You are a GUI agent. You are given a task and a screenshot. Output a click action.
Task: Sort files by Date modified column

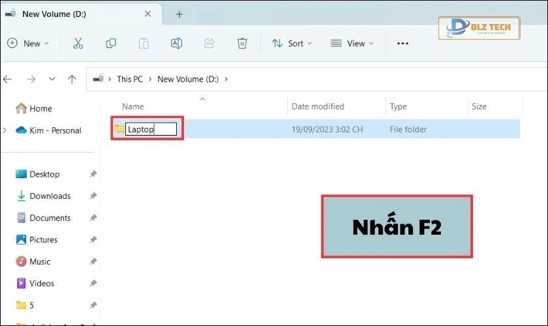(318, 106)
